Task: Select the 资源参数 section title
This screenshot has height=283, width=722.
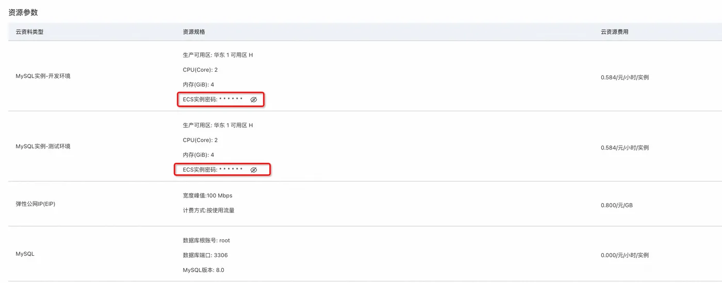Action: 23,12
